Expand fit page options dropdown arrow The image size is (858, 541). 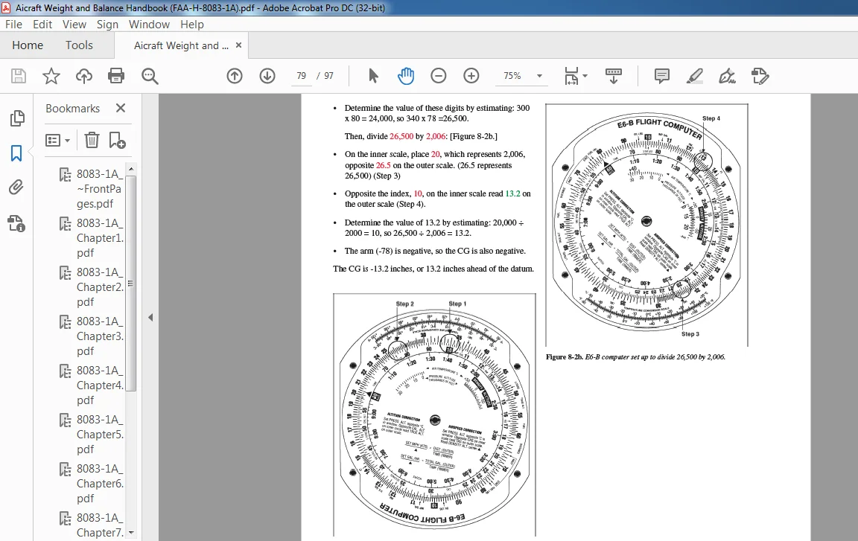point(585,76)
